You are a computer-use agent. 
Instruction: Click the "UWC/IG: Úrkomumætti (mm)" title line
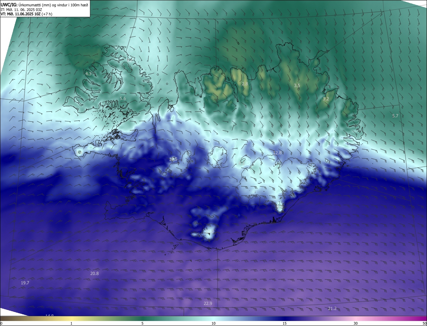pos(44,5)
